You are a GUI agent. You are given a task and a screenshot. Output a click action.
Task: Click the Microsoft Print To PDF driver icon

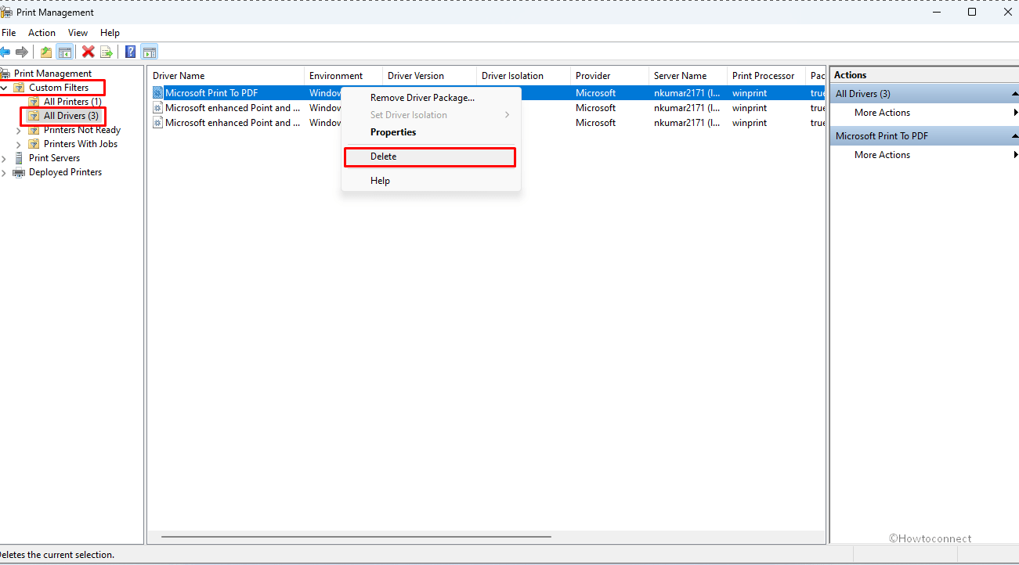(x=157, y=92)
